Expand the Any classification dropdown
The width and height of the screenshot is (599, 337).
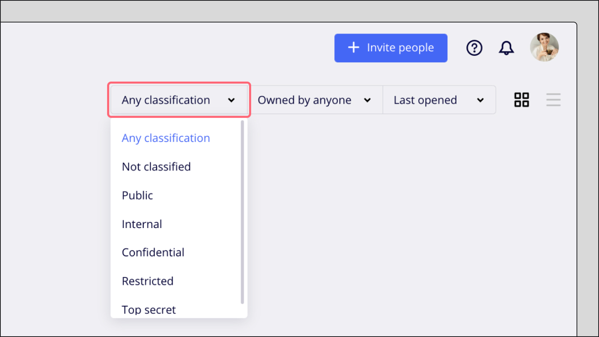179,100
